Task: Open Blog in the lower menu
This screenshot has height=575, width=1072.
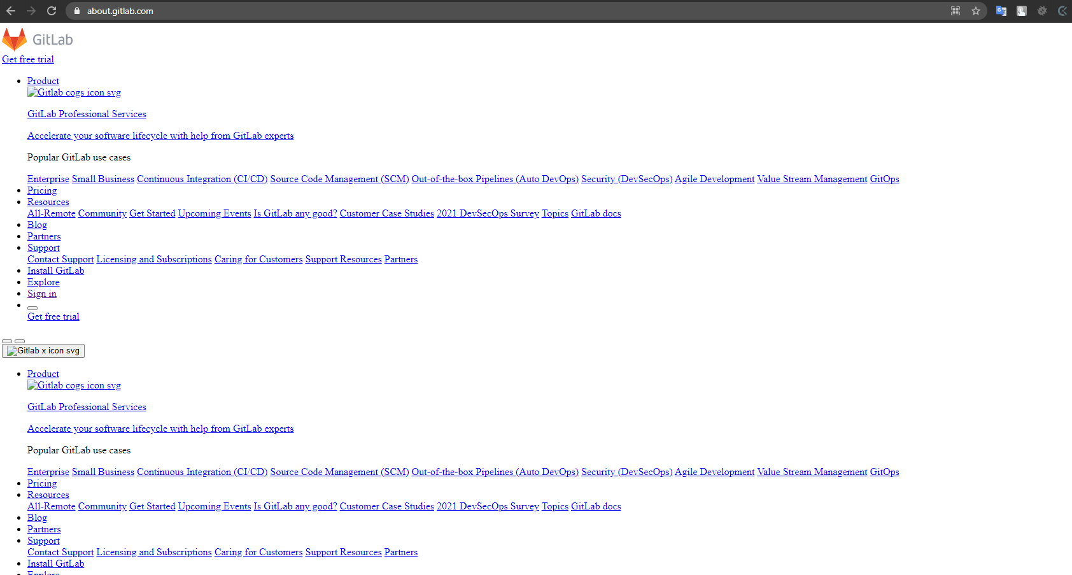Action: click(37, 518)
